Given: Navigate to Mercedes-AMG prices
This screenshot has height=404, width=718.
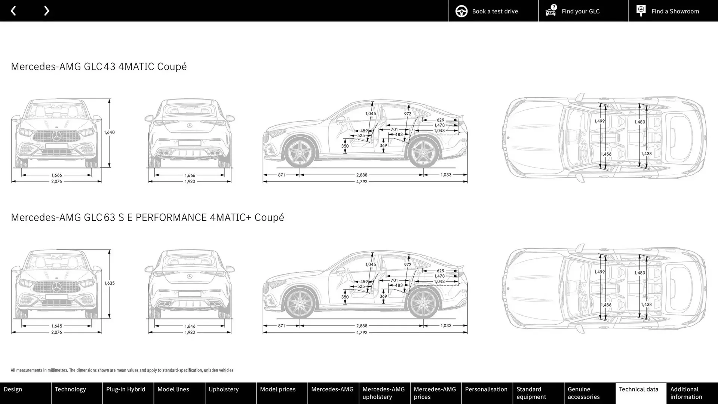Looking at the screenshot, I should [435, 393].
